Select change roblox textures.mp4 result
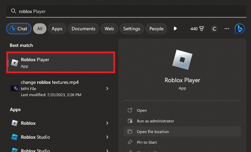This screenshot has width=251, height=152. point(61,88)
